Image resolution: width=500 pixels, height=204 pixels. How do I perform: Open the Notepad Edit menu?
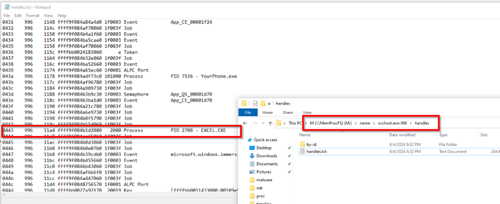click(18, 16)
